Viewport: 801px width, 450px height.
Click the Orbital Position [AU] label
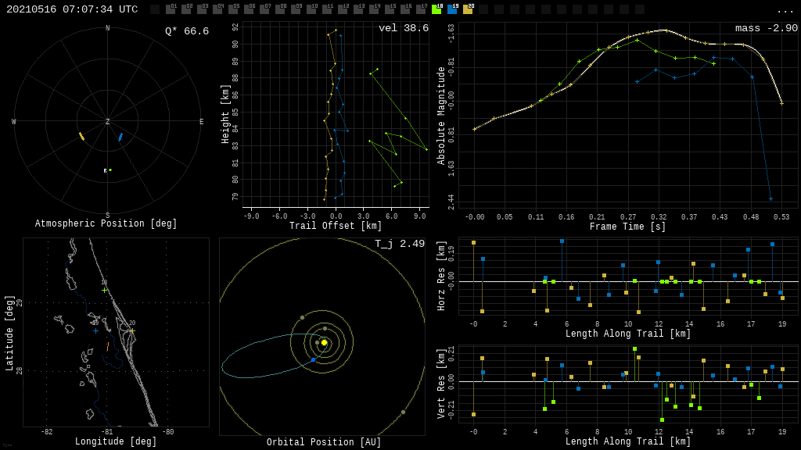[324, 442]
